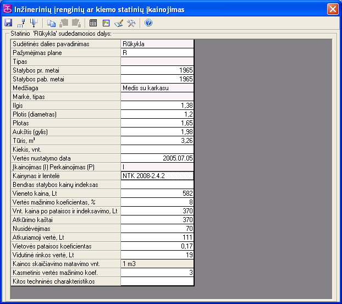Close the window with red X button
The width and height of the screenshot is (342, 304).
click(333, 9)
